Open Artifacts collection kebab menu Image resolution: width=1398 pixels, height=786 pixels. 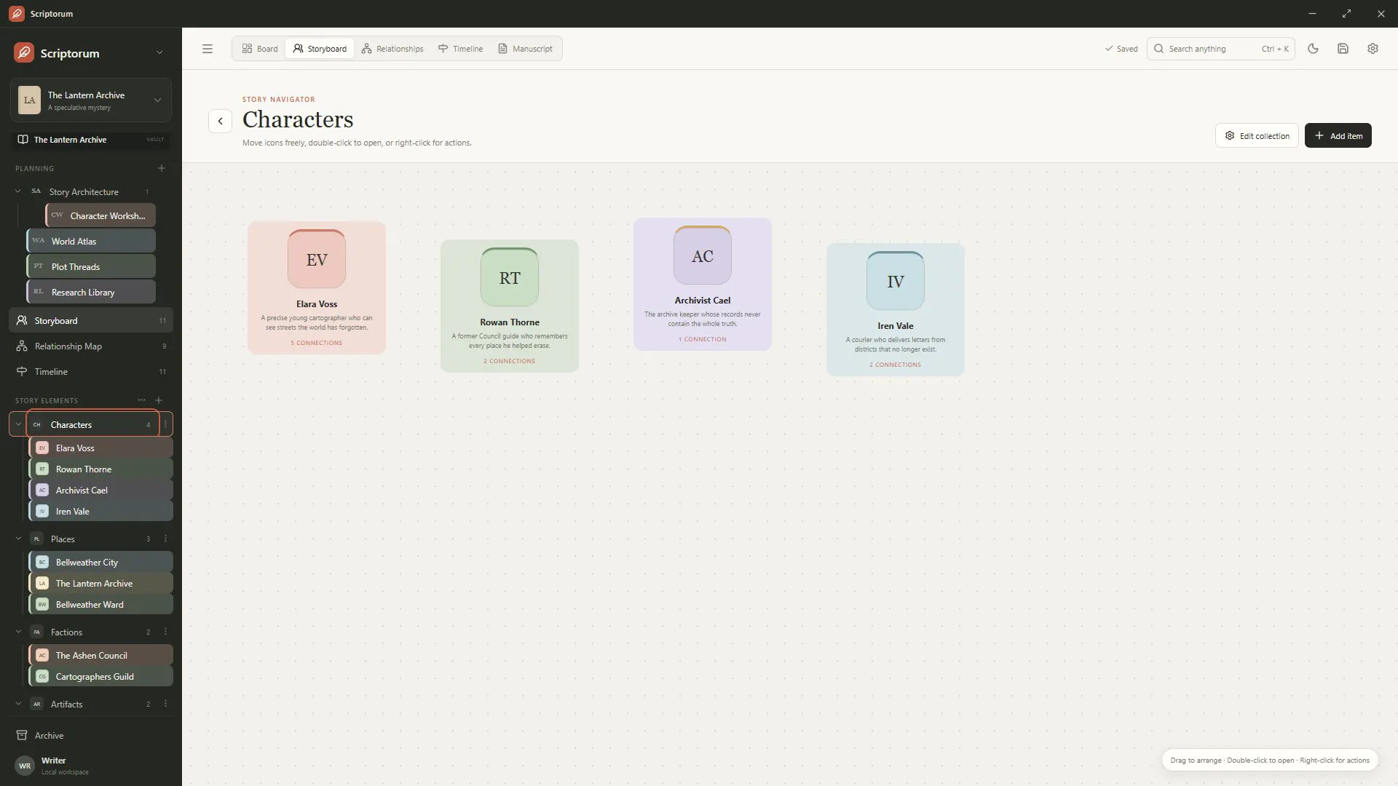point(165,704)
